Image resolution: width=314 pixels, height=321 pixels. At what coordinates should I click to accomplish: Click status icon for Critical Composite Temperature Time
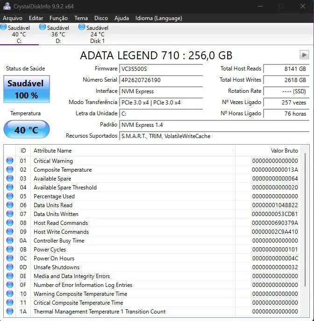(10, 303)
